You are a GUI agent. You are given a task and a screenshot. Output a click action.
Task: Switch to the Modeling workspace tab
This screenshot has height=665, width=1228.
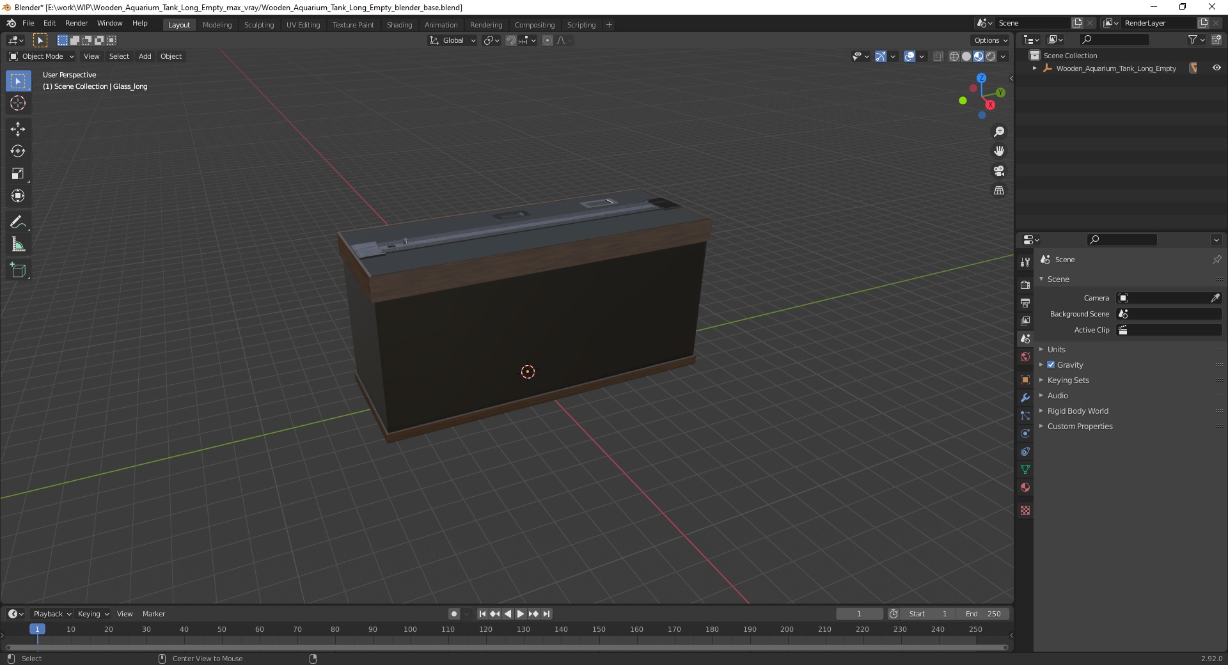pos(217,25)
